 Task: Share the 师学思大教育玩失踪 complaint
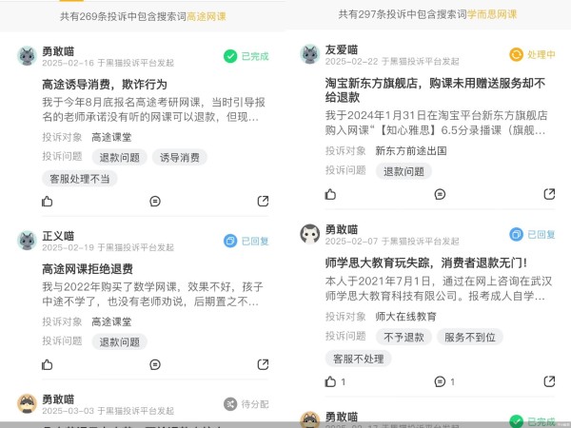549,381
